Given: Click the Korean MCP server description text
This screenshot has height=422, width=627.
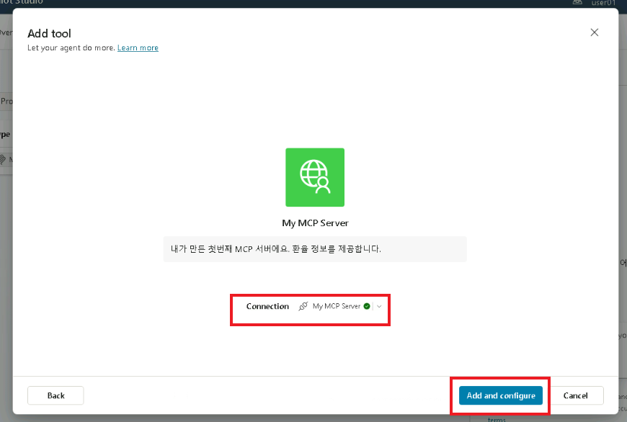Looking at the screenshot, I should (x=276, y=249).
